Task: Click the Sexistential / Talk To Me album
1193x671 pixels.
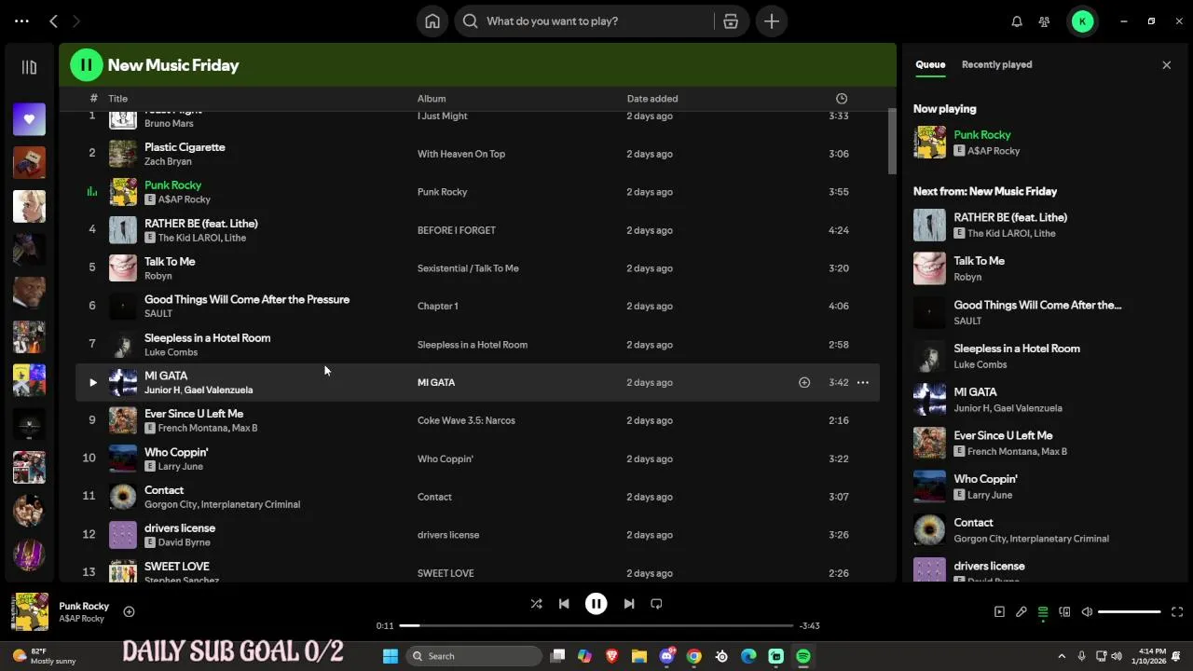Action: pos(468,268)
